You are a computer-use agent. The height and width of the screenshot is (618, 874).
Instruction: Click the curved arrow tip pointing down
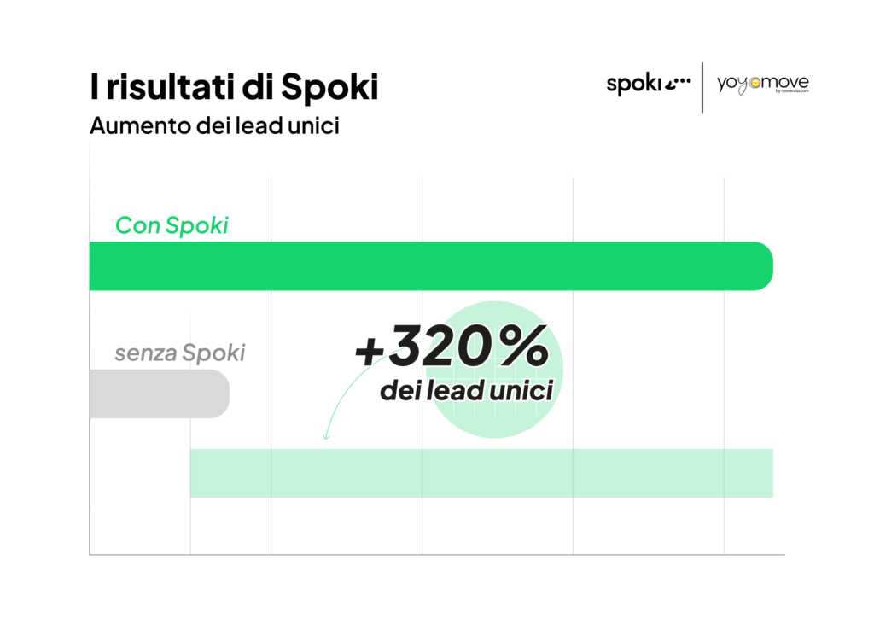326,437
